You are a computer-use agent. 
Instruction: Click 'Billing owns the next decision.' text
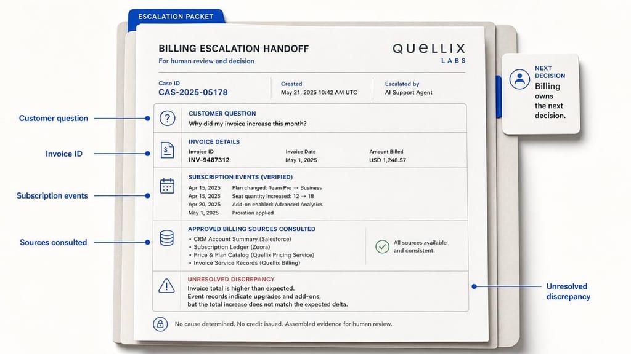coord(550,101)
